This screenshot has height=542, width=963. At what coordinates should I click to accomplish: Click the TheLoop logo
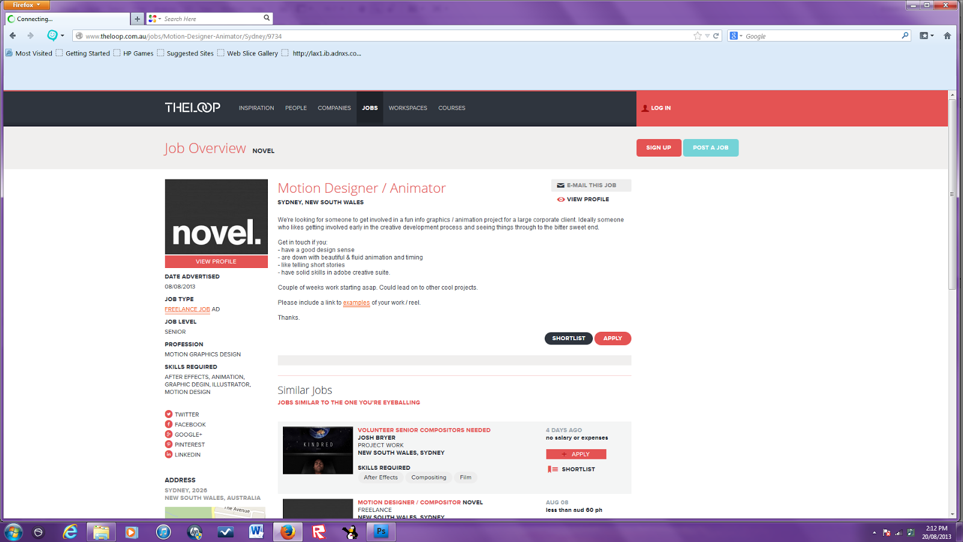point(193,108)
